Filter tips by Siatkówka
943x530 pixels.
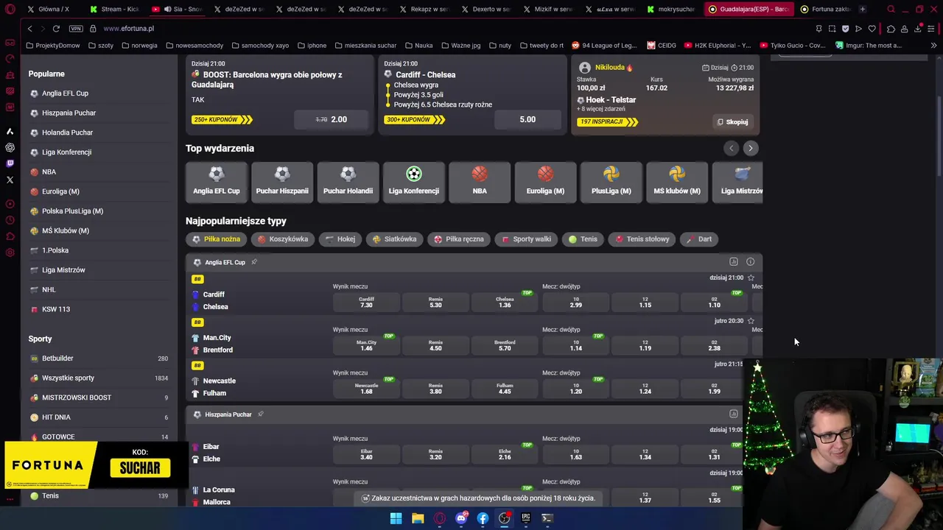coord(394,239)
